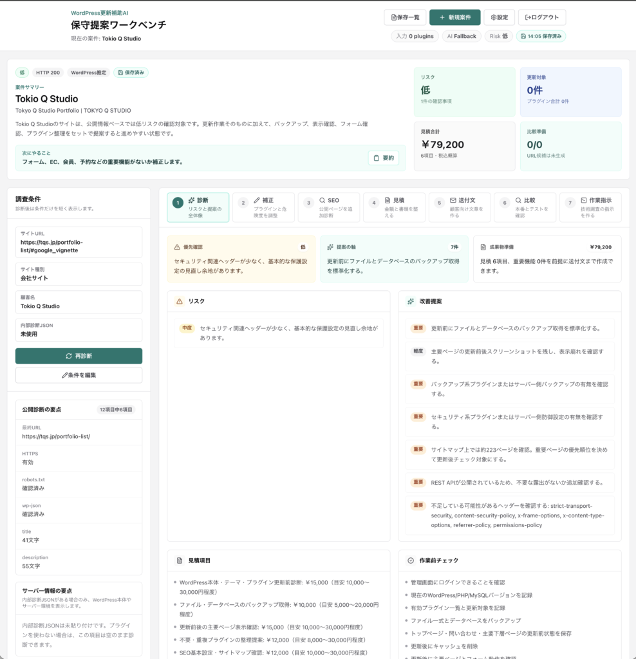Open the 保存一覧 saved list
The width and height of the screenshot is (636, 659).
click(x=405, y=17)
